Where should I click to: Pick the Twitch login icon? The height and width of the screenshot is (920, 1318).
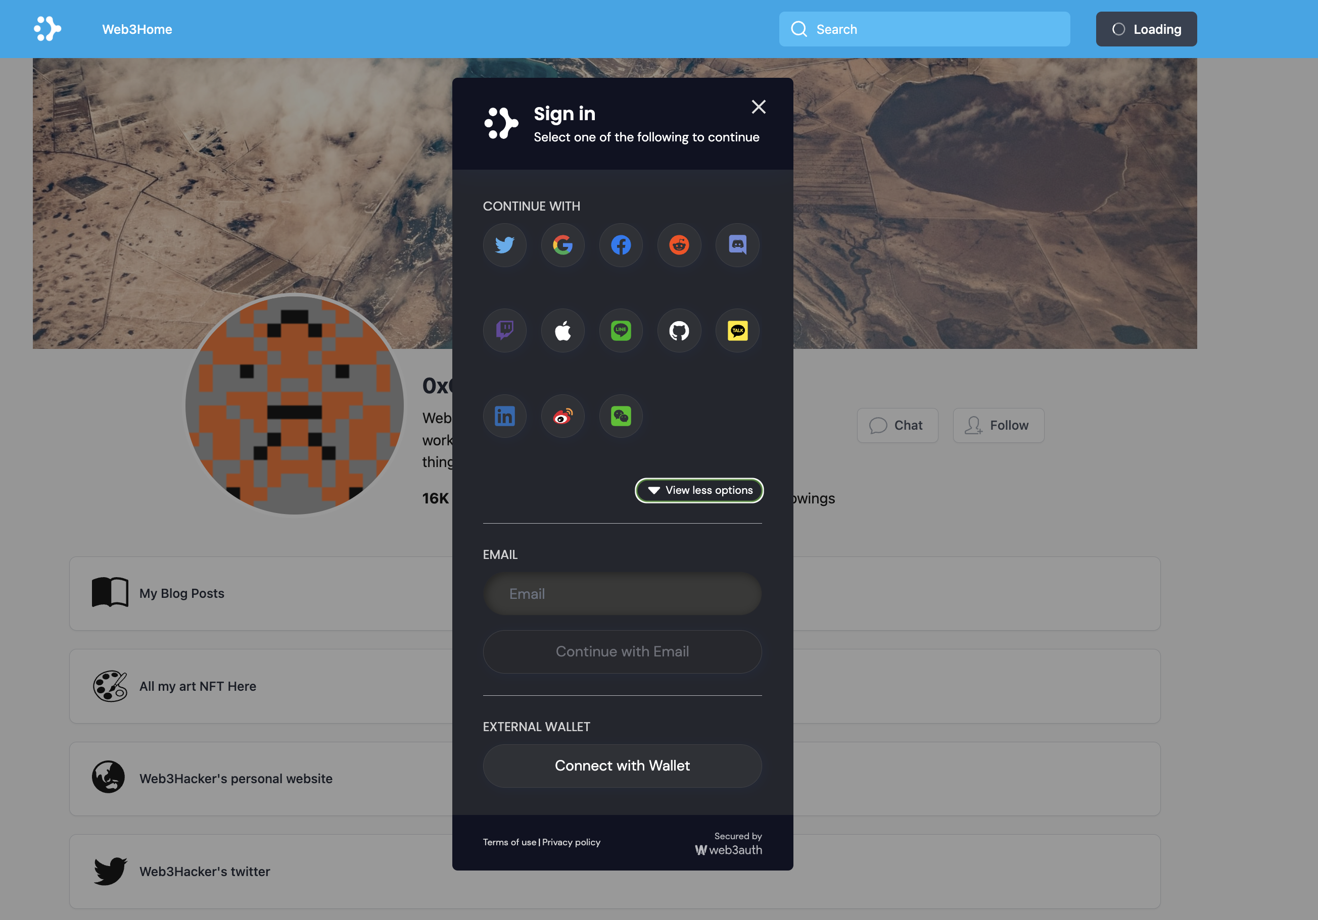tap(504, 330)
